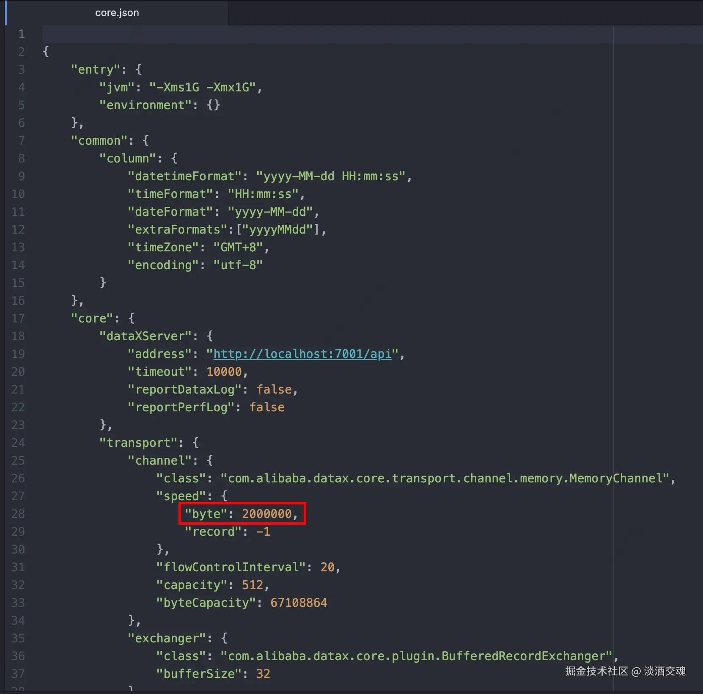Select the record value -1

click(x=263, y=532)
